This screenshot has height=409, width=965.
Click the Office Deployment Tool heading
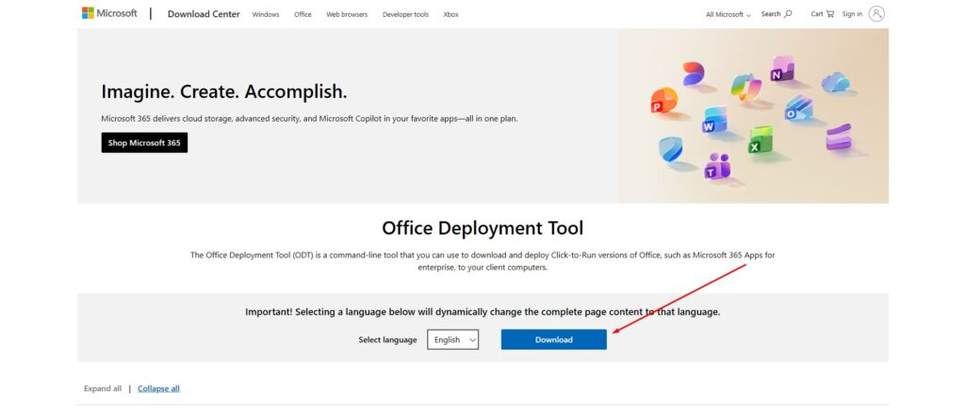[482, 228]
